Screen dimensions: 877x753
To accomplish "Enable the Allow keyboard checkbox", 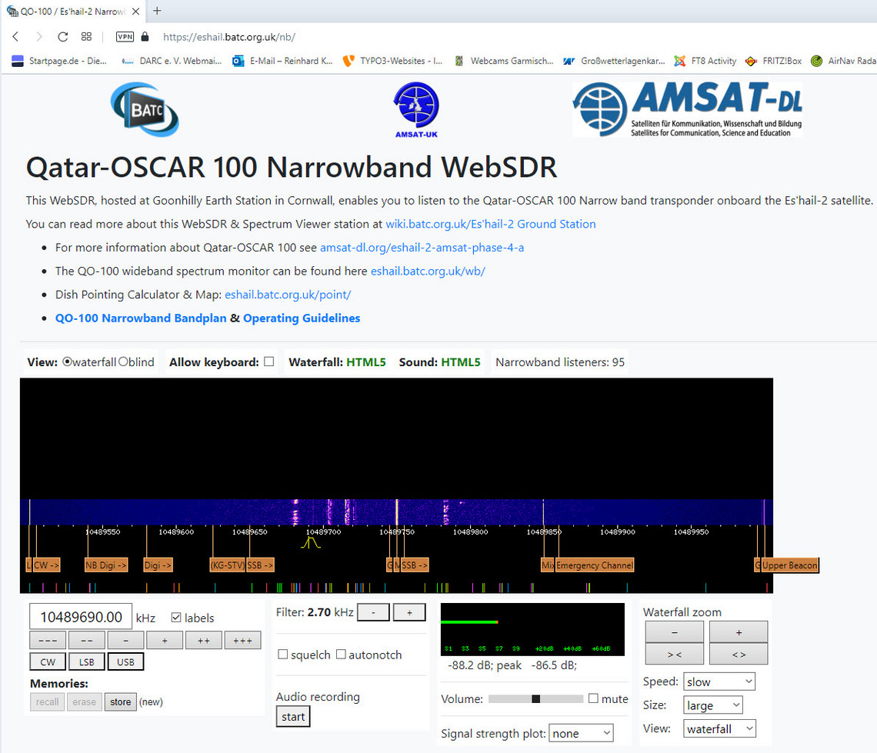I will click(269, 362).
